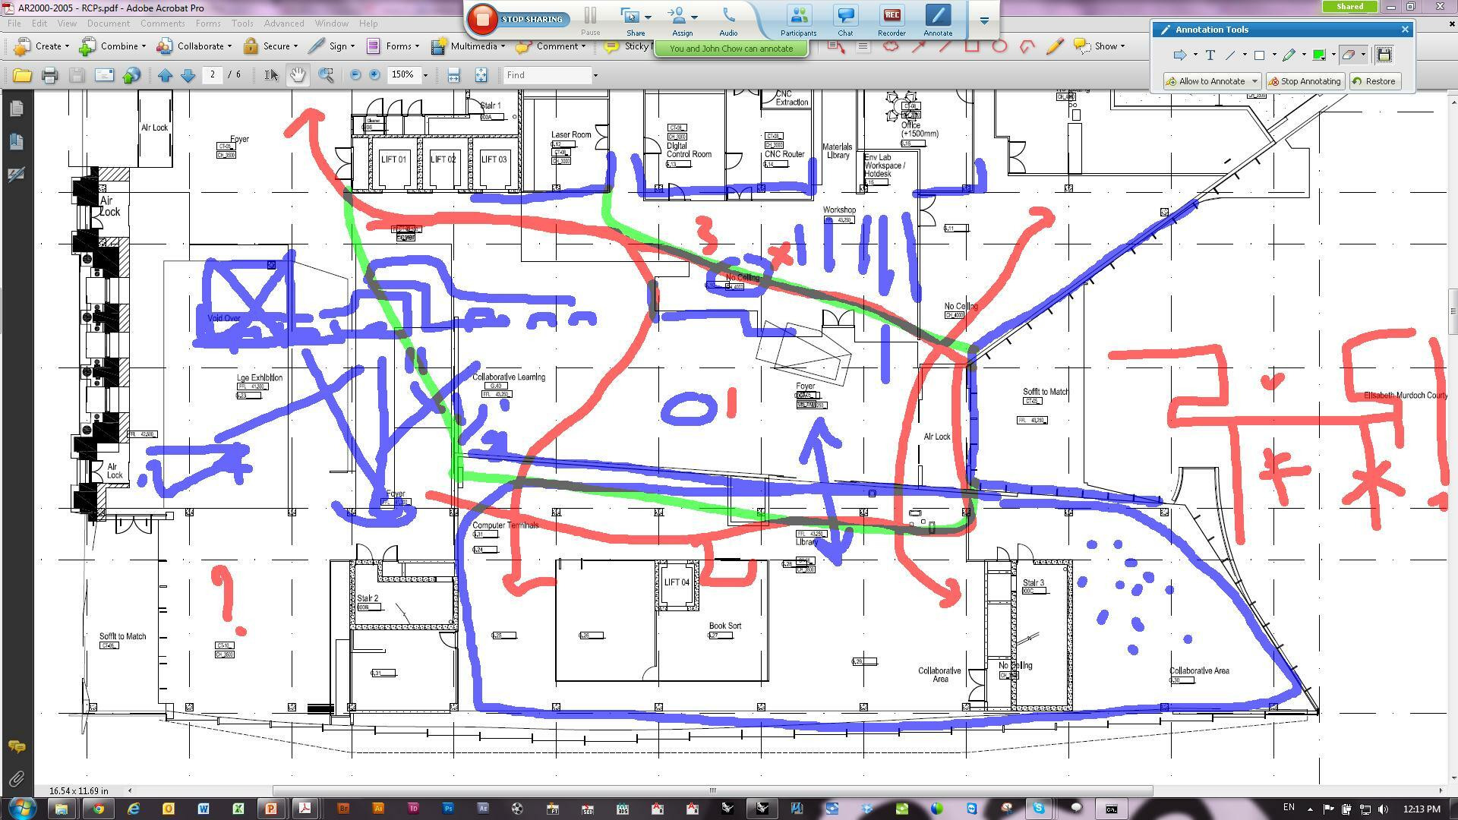This screenshot has width=1458, height=820.
Task: Open the File menu
Action: tap(14, 24)
